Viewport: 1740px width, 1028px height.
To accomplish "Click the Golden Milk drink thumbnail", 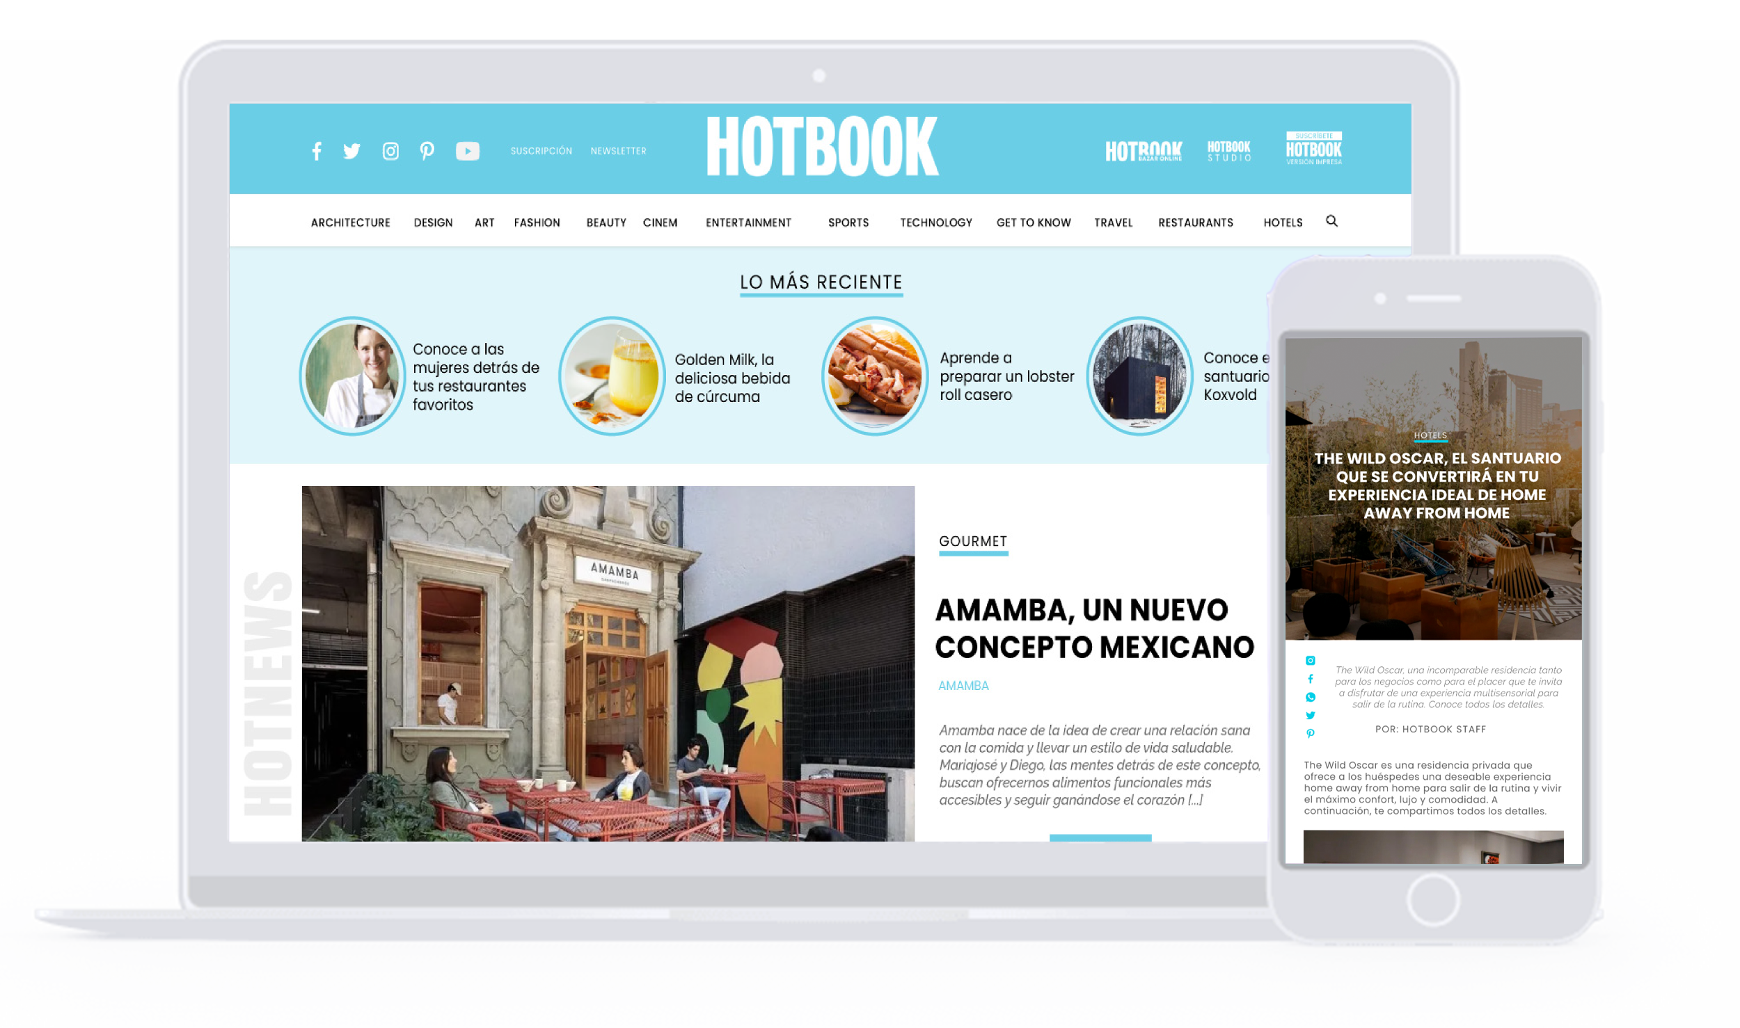I will click(612, 376).
